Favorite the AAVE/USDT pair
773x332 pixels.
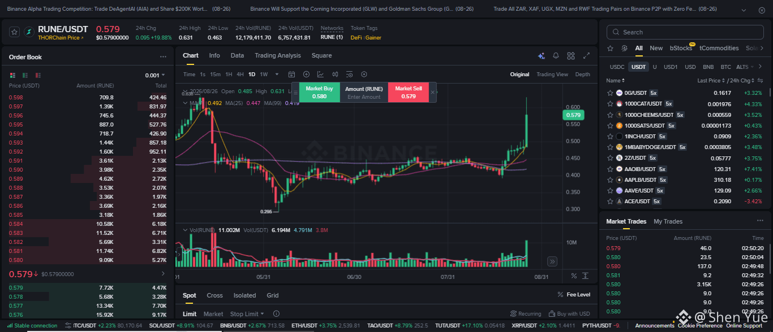coord(610,190)
